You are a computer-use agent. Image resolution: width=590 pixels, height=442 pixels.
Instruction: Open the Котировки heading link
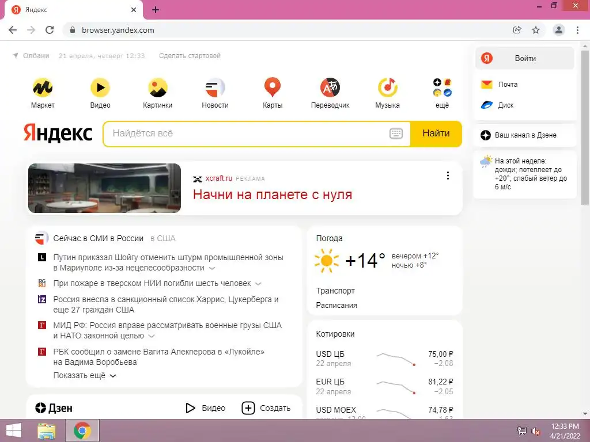click(335, 334)
